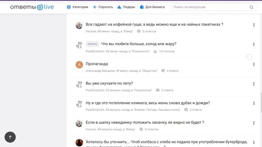262x147 pixels.
Task: Open options menu for колбаса с хлеба question
Action: [x=254, y=143]
